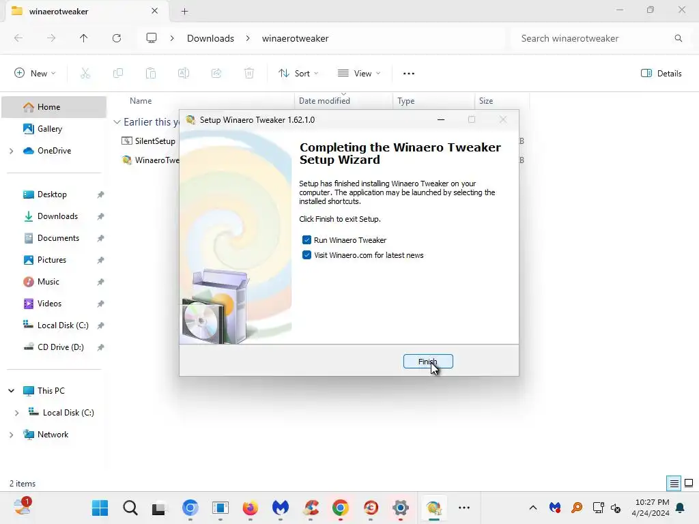
Task: Expand the OneDrive tree node
Action: point(11,151)
